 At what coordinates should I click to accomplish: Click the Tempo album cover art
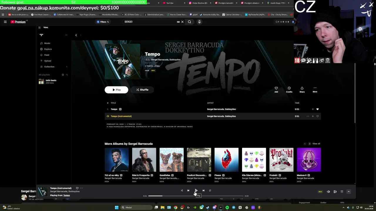click(122, 62)
